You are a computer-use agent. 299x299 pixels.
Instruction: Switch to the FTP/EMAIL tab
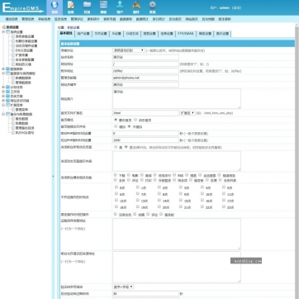(186, 34)
